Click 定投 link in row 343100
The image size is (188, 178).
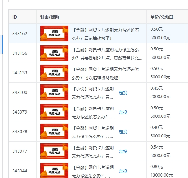[x=123, y=93]
